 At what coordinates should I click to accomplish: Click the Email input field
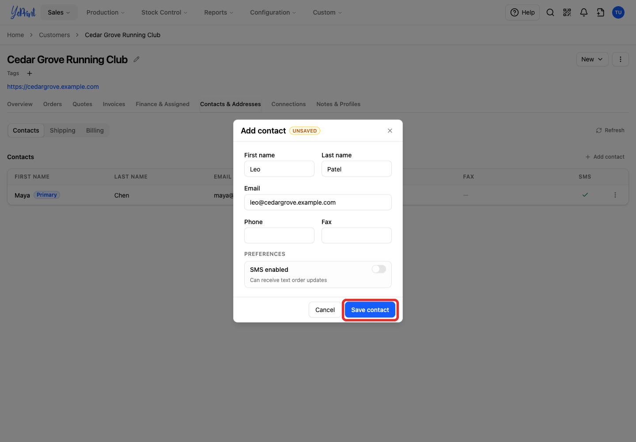318,202
